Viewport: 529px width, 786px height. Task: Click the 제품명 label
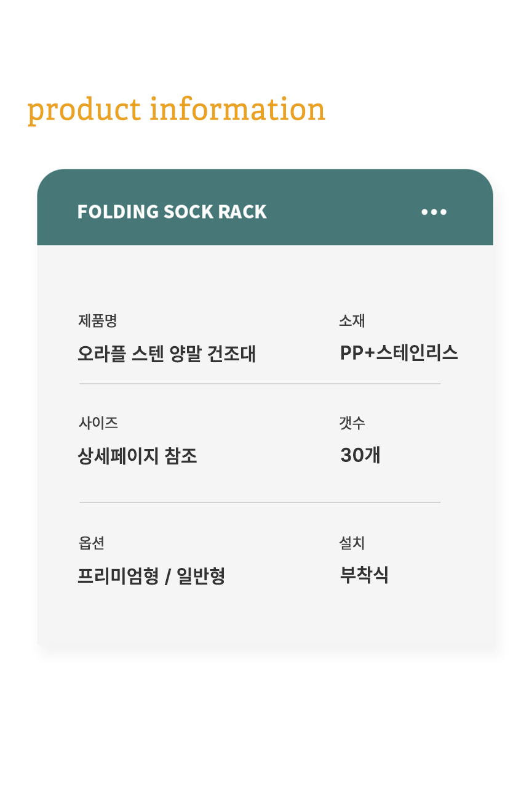coord(97,320)
